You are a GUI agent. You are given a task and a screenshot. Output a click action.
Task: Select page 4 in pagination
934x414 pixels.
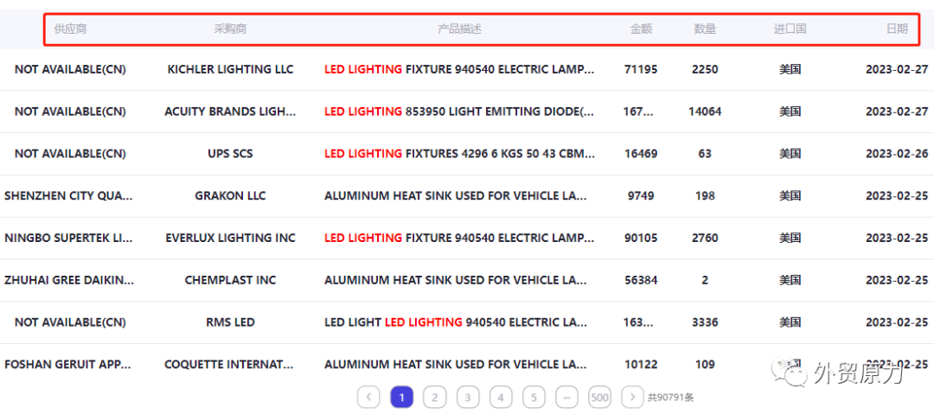[x=501, y=398]
